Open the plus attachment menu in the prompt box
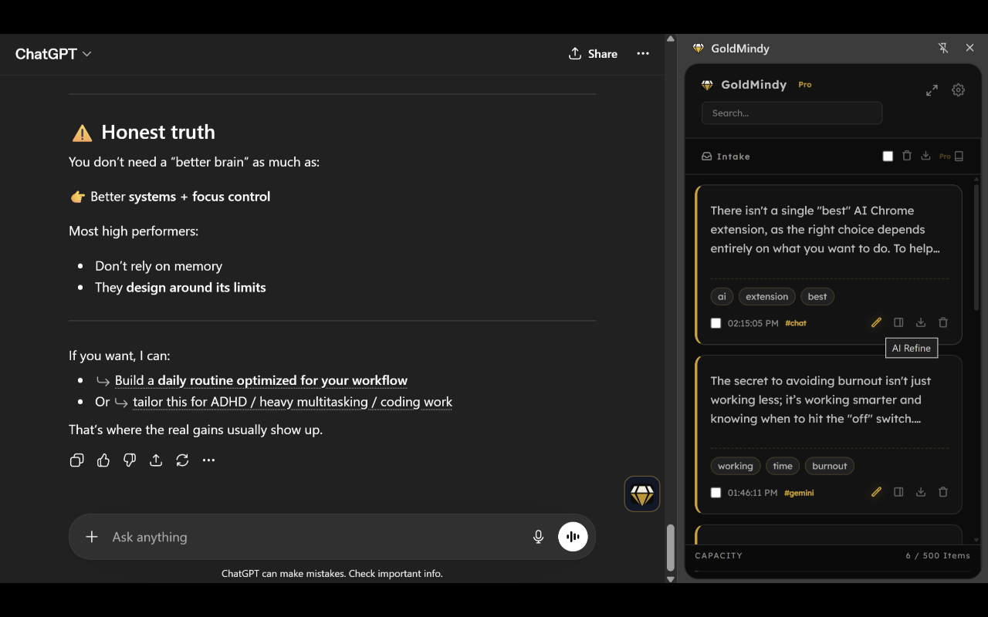 pyautogui.click(x=92, y=537)
